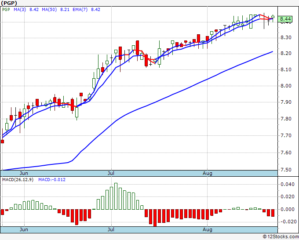Image resolution: width=299 pixels, height=240 pixels.
Task: Select the PGP ticker label in legend
Action: click(x=6, y=10)
